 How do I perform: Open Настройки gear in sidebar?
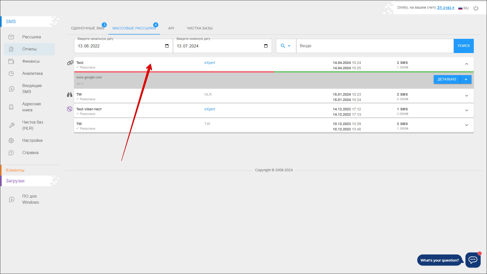[x=11, y=141]
